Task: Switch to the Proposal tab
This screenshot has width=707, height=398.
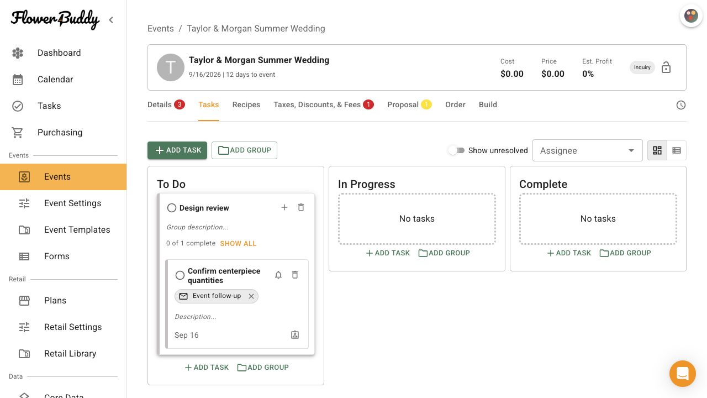Action: [409, 104]
